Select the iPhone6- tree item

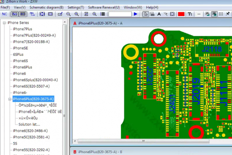tap(20, 93)
